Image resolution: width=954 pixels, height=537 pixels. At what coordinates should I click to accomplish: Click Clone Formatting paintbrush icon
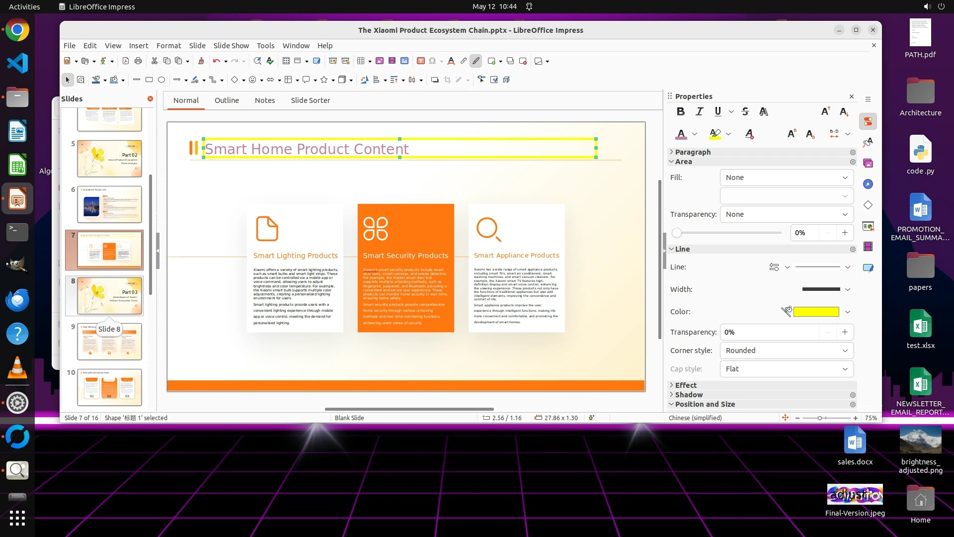click(x=201, y=61)
